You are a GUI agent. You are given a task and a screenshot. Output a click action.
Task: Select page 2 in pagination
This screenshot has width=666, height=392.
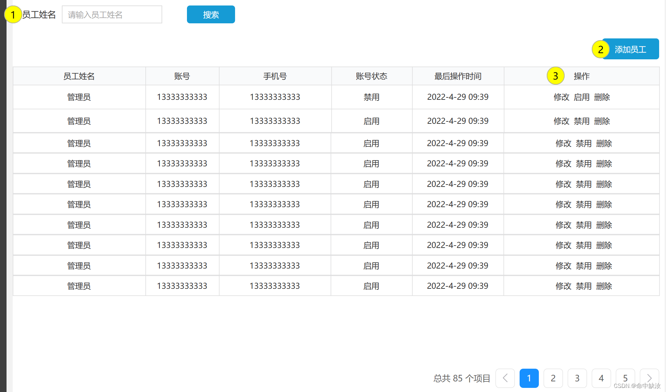pyautogui.click(x=553, y=378)
